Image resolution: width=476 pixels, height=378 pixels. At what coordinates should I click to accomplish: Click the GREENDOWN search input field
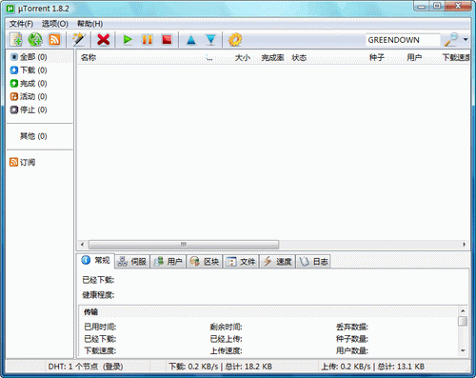pos(403,40)
